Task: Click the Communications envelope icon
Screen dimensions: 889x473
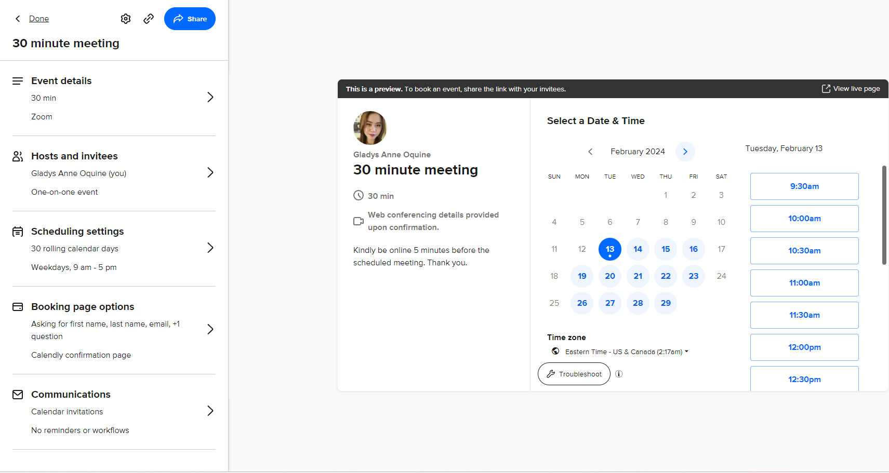Action: 18,395
